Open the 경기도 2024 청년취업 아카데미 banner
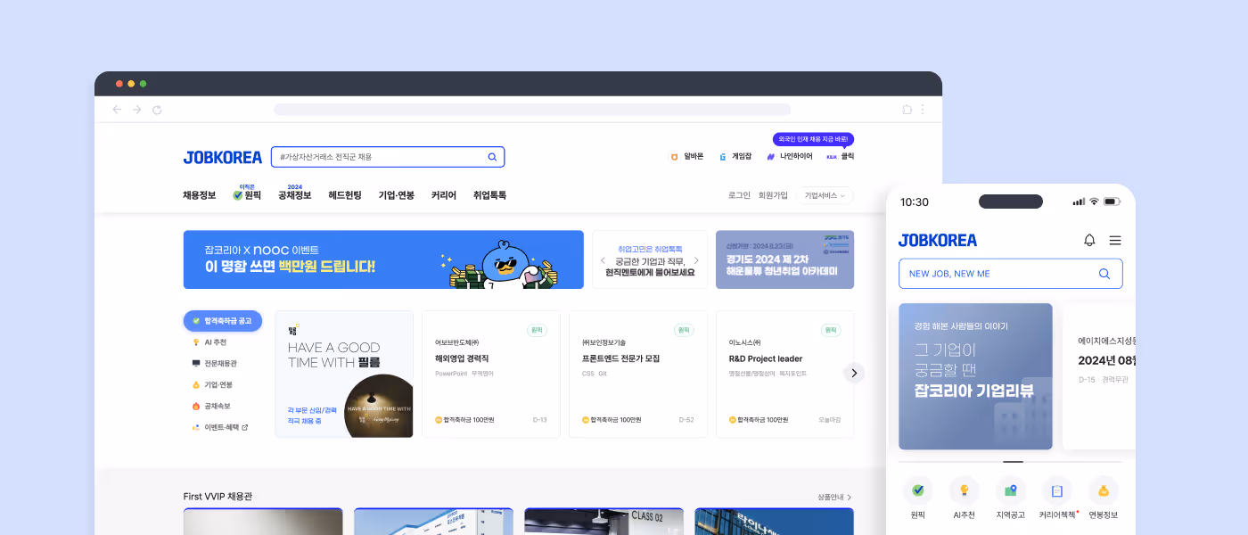The height and width of the screenshot is (535, 1248). (784, 259)
